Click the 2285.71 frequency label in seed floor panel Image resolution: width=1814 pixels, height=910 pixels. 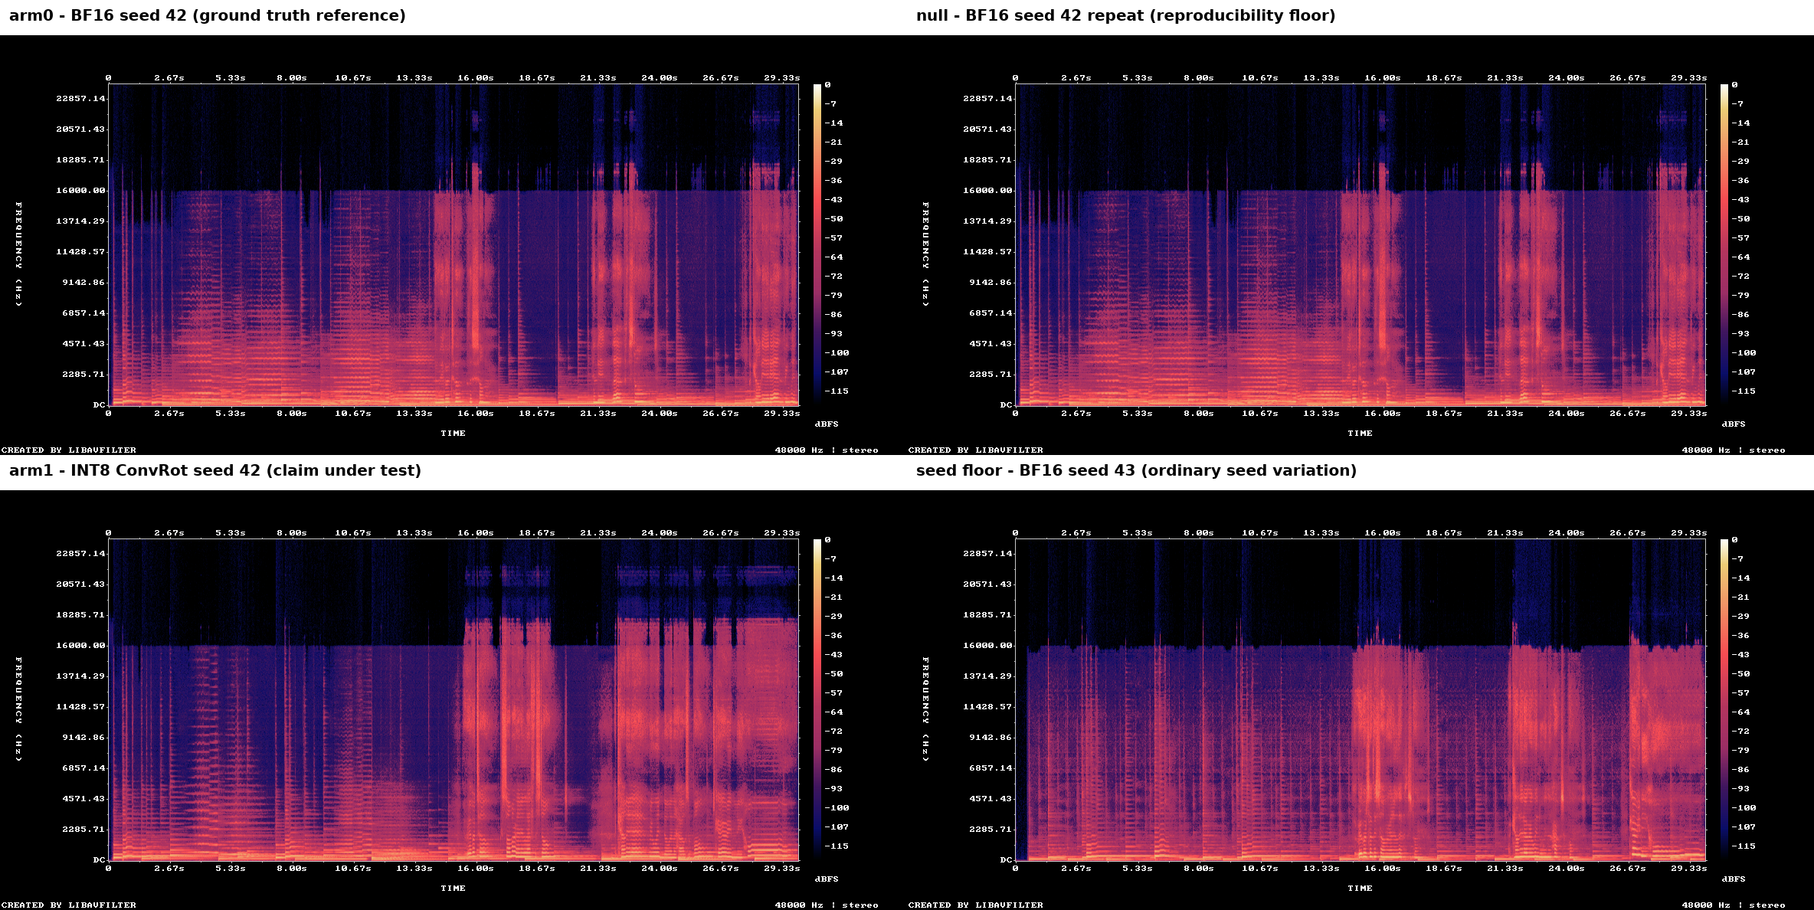(x=990, y=829)
